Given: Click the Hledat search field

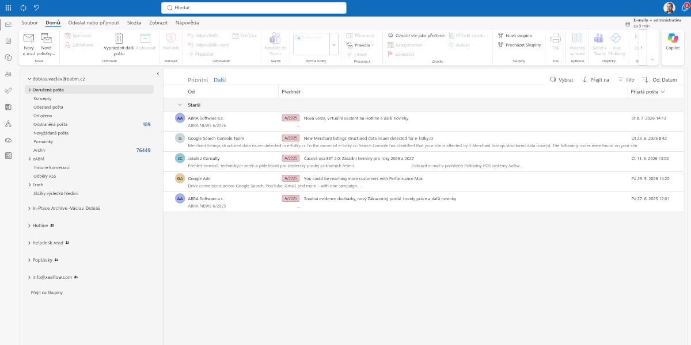Looking at the screenshot, I should click(x=254, y=7).
